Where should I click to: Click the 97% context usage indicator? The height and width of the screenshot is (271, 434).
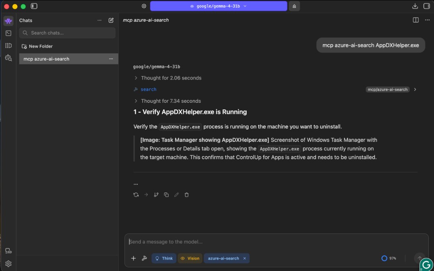click(389, 258)
